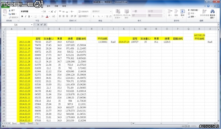Click the Decrease Indent icon

click(x=72, y=16)
